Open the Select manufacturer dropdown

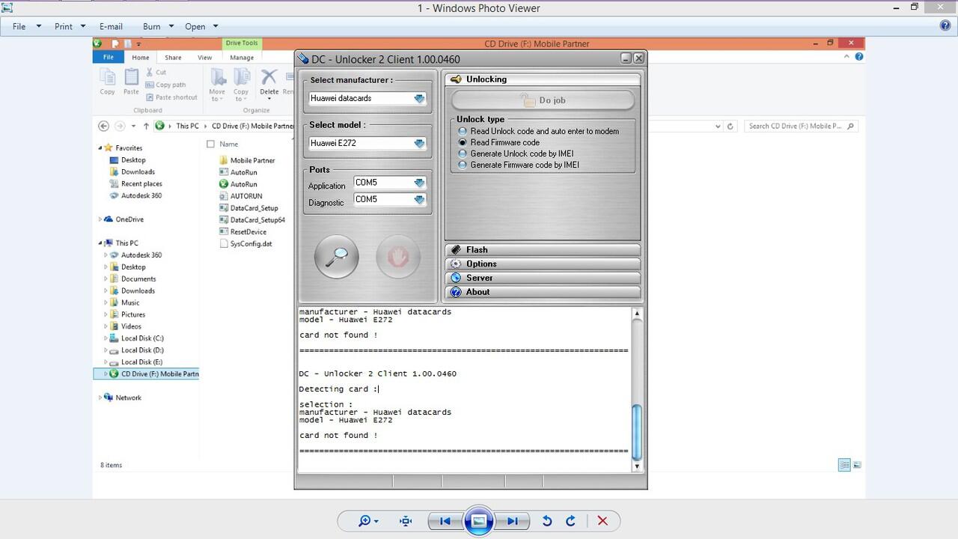point(419,98)
